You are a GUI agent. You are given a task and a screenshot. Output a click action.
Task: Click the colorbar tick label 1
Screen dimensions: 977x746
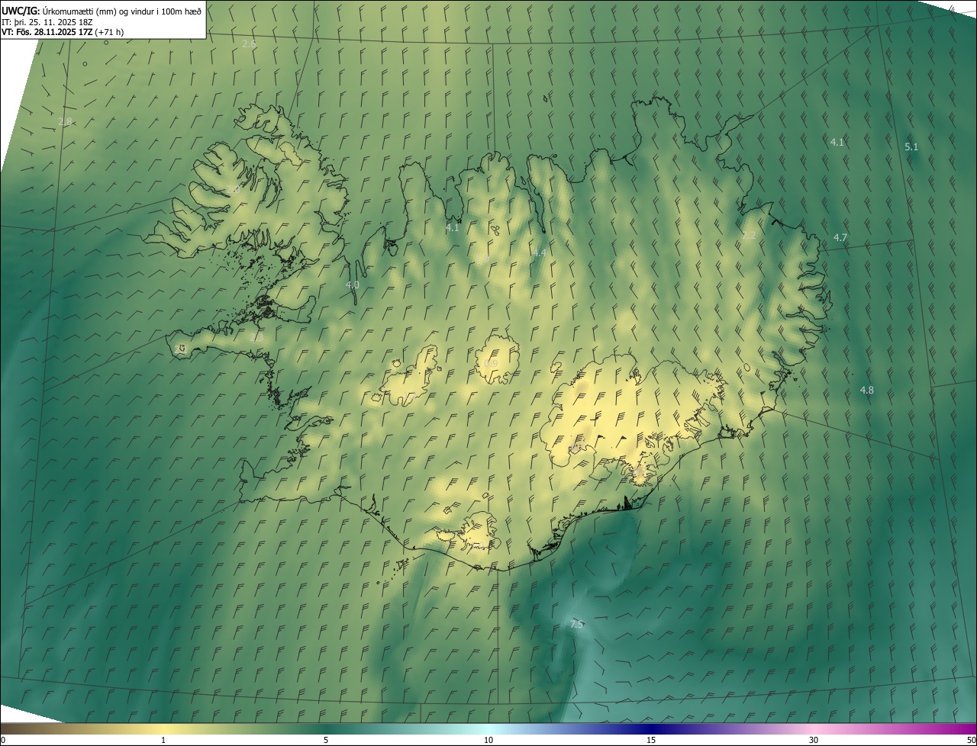[x=163, y=740]
